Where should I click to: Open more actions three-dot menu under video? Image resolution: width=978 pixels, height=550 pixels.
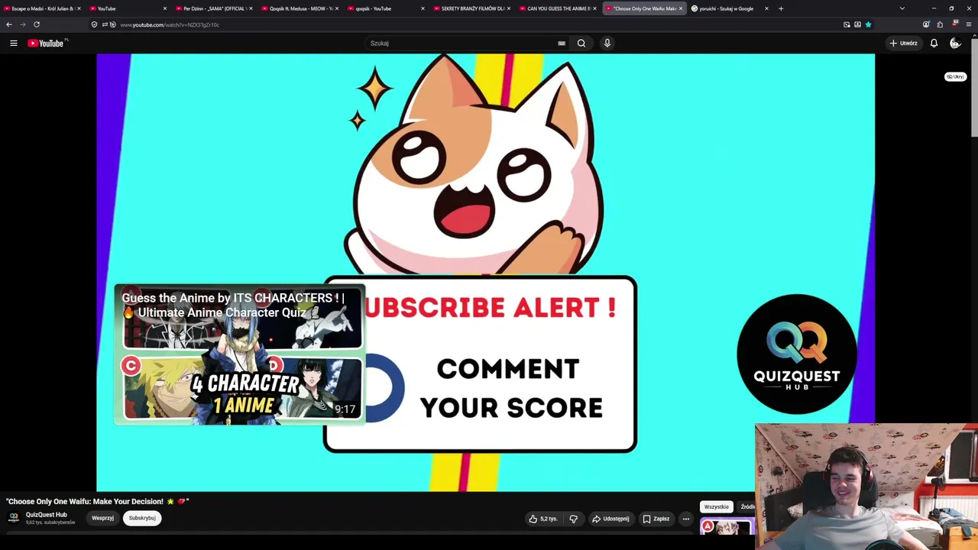pyautogui.click(x=686, y=519)
